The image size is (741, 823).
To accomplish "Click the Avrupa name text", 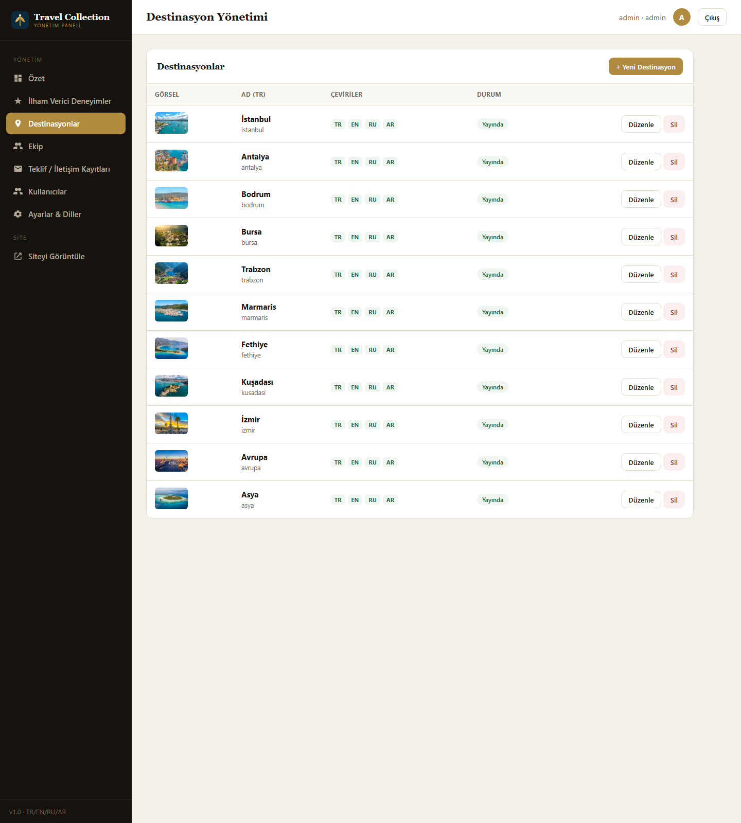I will click(x=254, y=457).
